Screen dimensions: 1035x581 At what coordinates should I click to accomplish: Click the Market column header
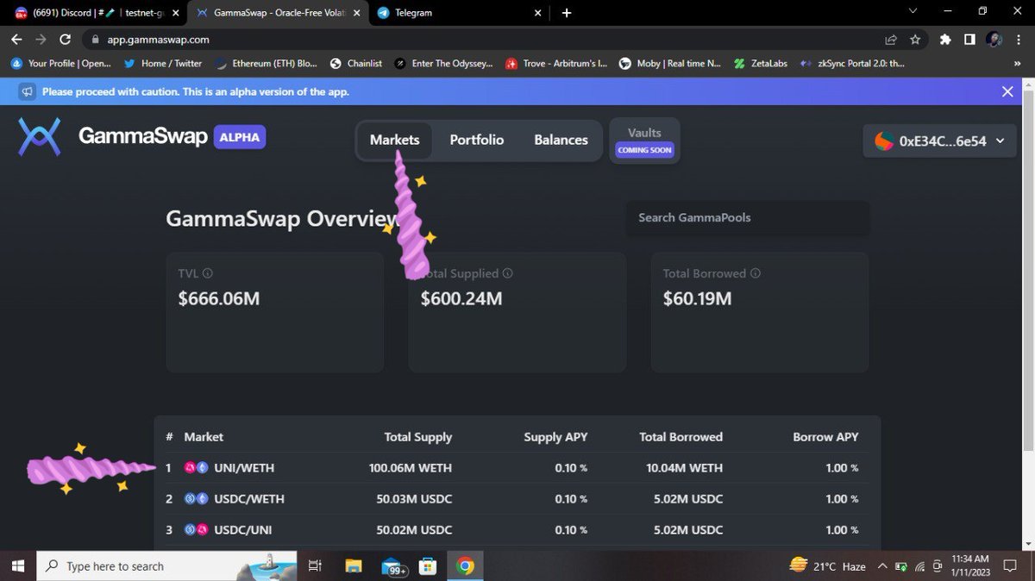[204, 437]
